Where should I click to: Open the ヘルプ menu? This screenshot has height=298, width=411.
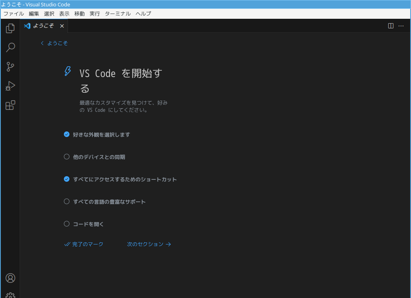(x=143, y=14)
